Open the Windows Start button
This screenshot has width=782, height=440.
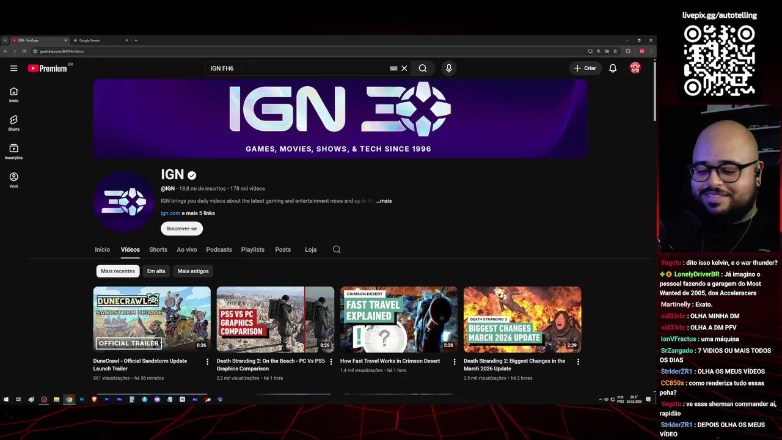click(6, 400)
